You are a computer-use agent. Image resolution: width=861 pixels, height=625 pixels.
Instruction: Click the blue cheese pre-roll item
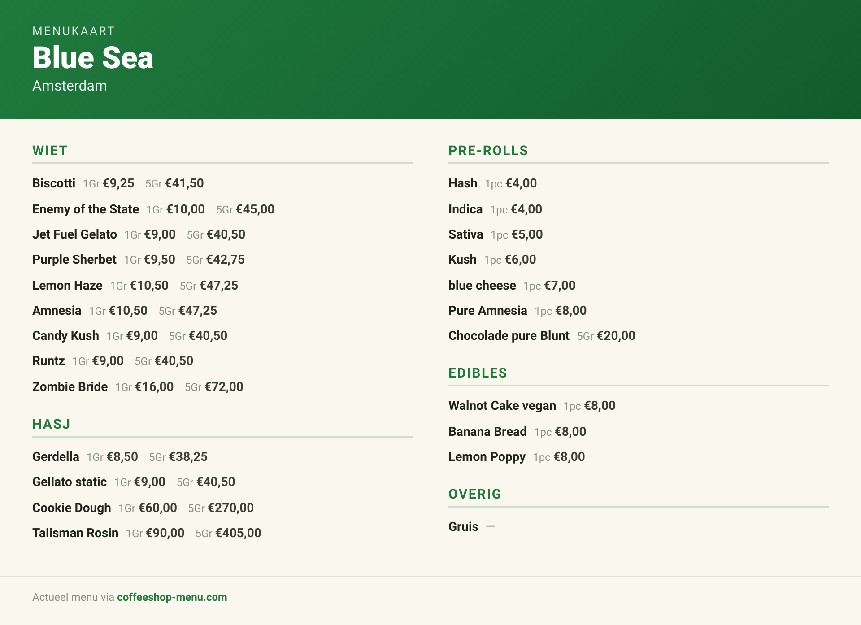482,286
